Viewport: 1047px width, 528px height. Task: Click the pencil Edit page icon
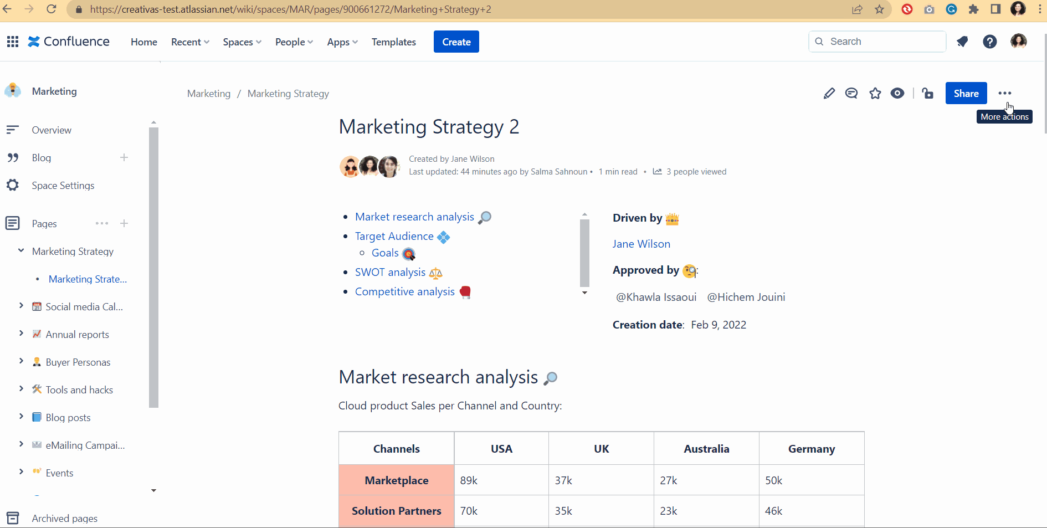(x=829, y=94)
